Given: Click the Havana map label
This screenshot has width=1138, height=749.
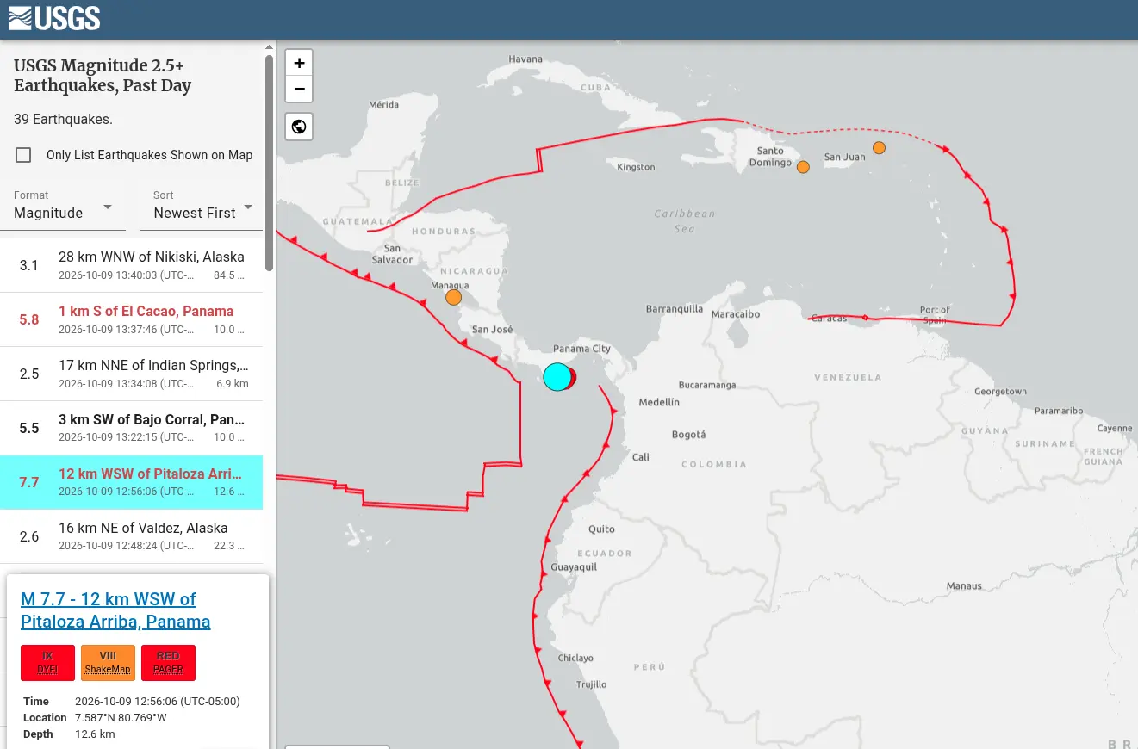Looking at the screenshot, I should click(x=525, y=59).
